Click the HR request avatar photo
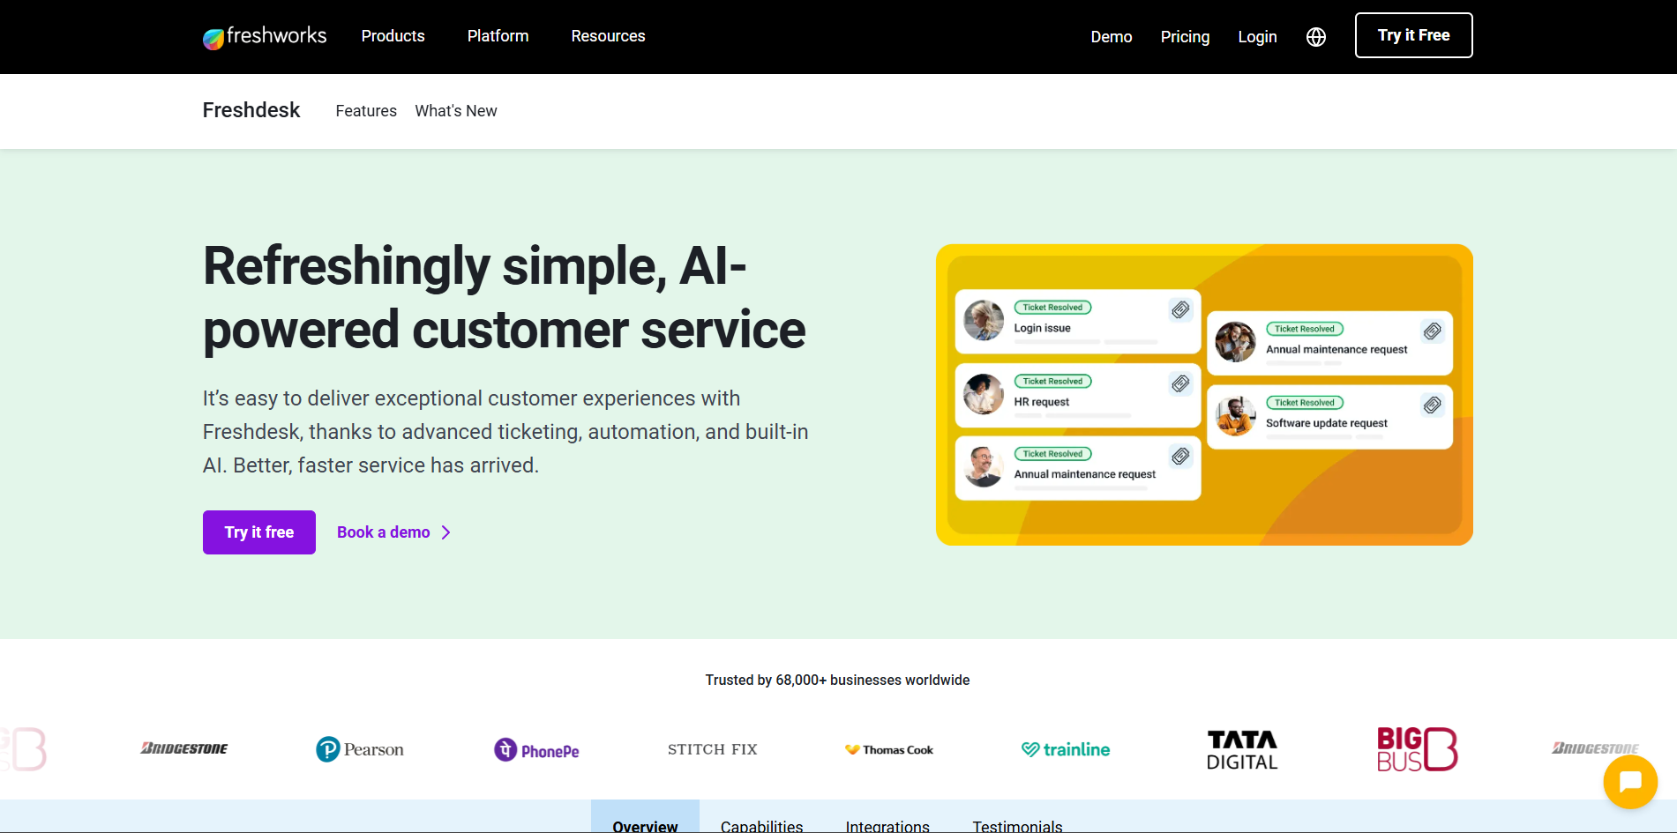The height and width of the screenshot is (833, 1677). 984,394
